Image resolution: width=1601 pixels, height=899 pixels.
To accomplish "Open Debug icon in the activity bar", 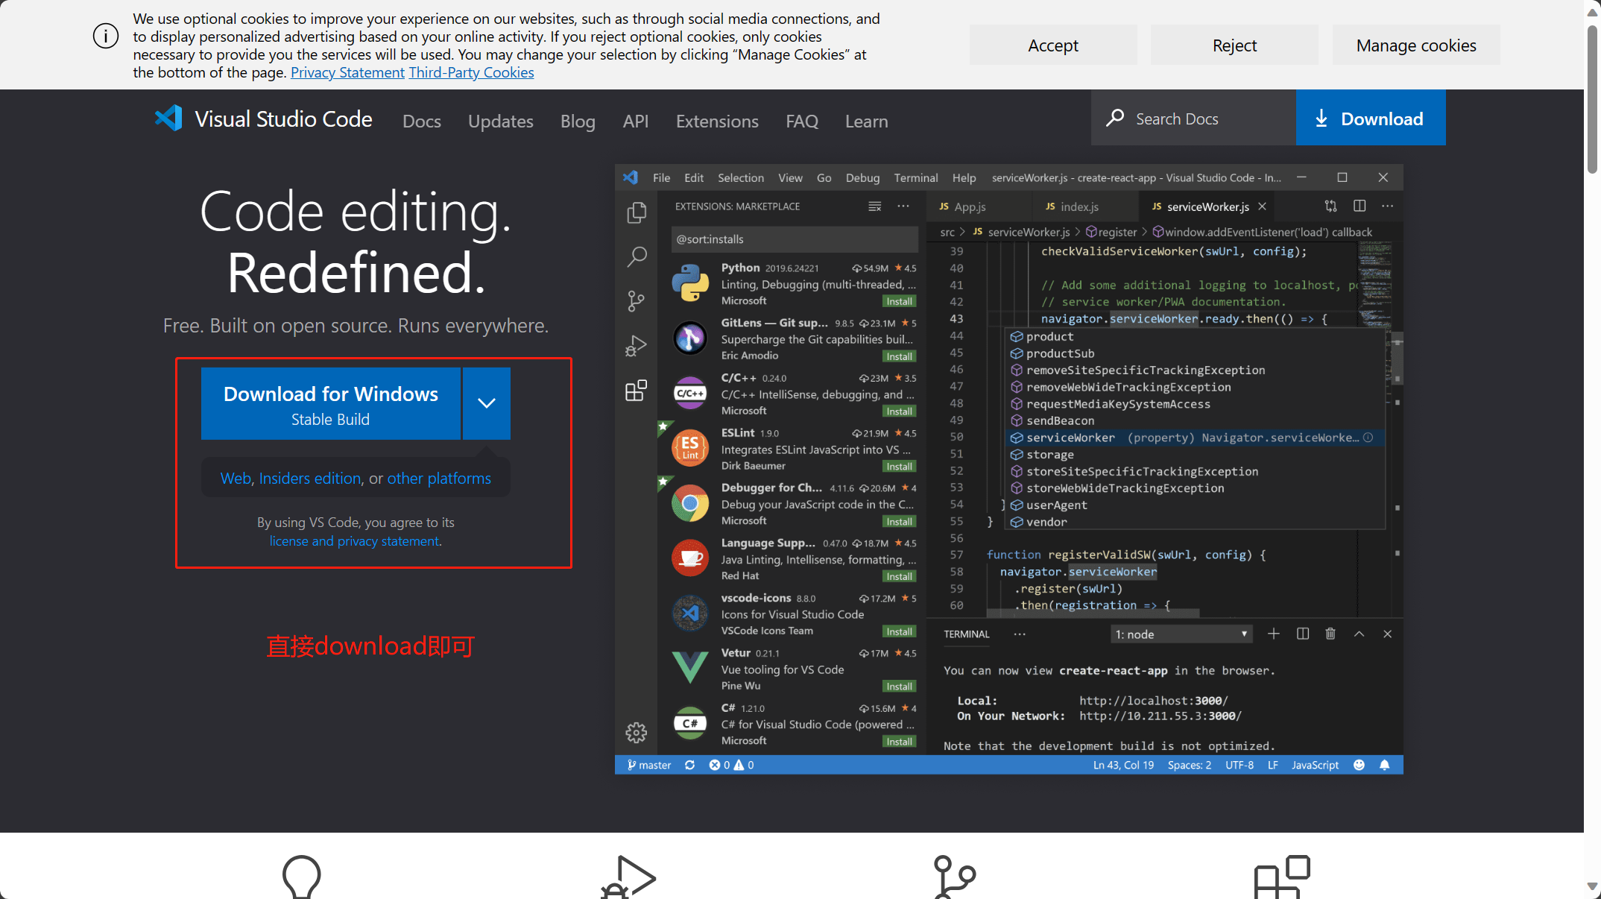I will tap(636, 346).
